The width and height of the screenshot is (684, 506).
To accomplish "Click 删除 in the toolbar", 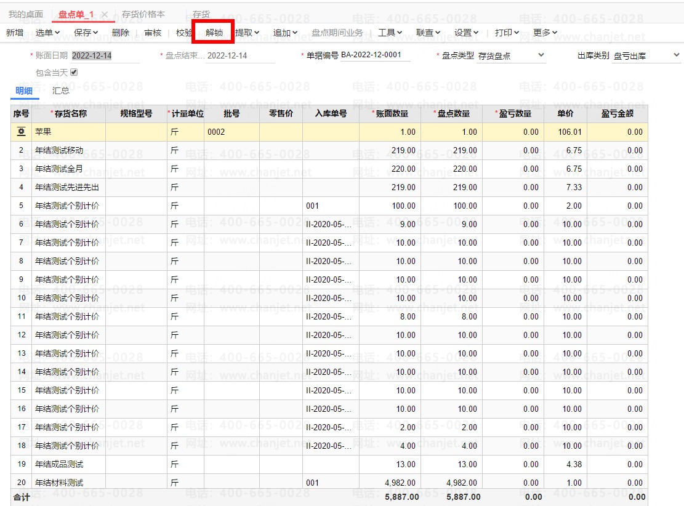I will click(121, 33).
